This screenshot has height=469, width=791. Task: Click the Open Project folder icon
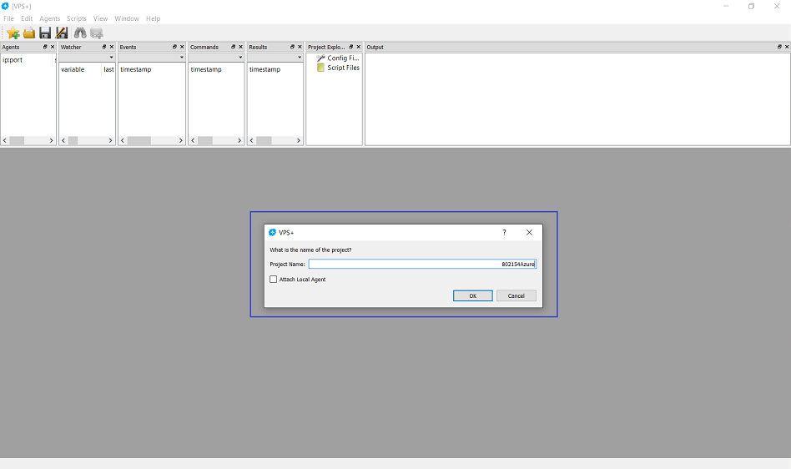pyautogui.click(x=29, y=33)
